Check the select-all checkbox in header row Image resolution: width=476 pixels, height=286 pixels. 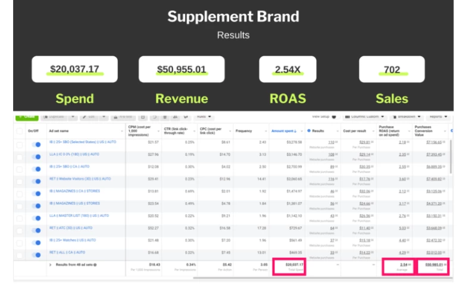coord(20,130)
